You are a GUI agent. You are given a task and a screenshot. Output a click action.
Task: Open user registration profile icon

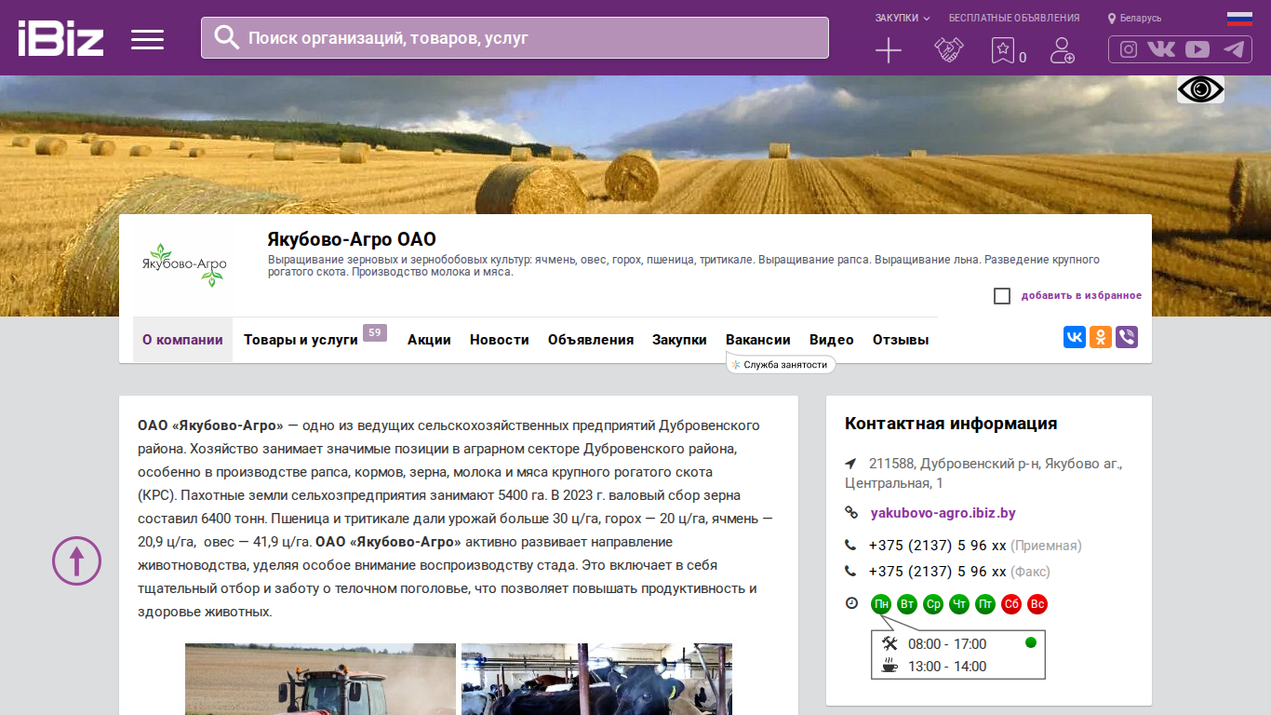click(x=1062, y=50)
